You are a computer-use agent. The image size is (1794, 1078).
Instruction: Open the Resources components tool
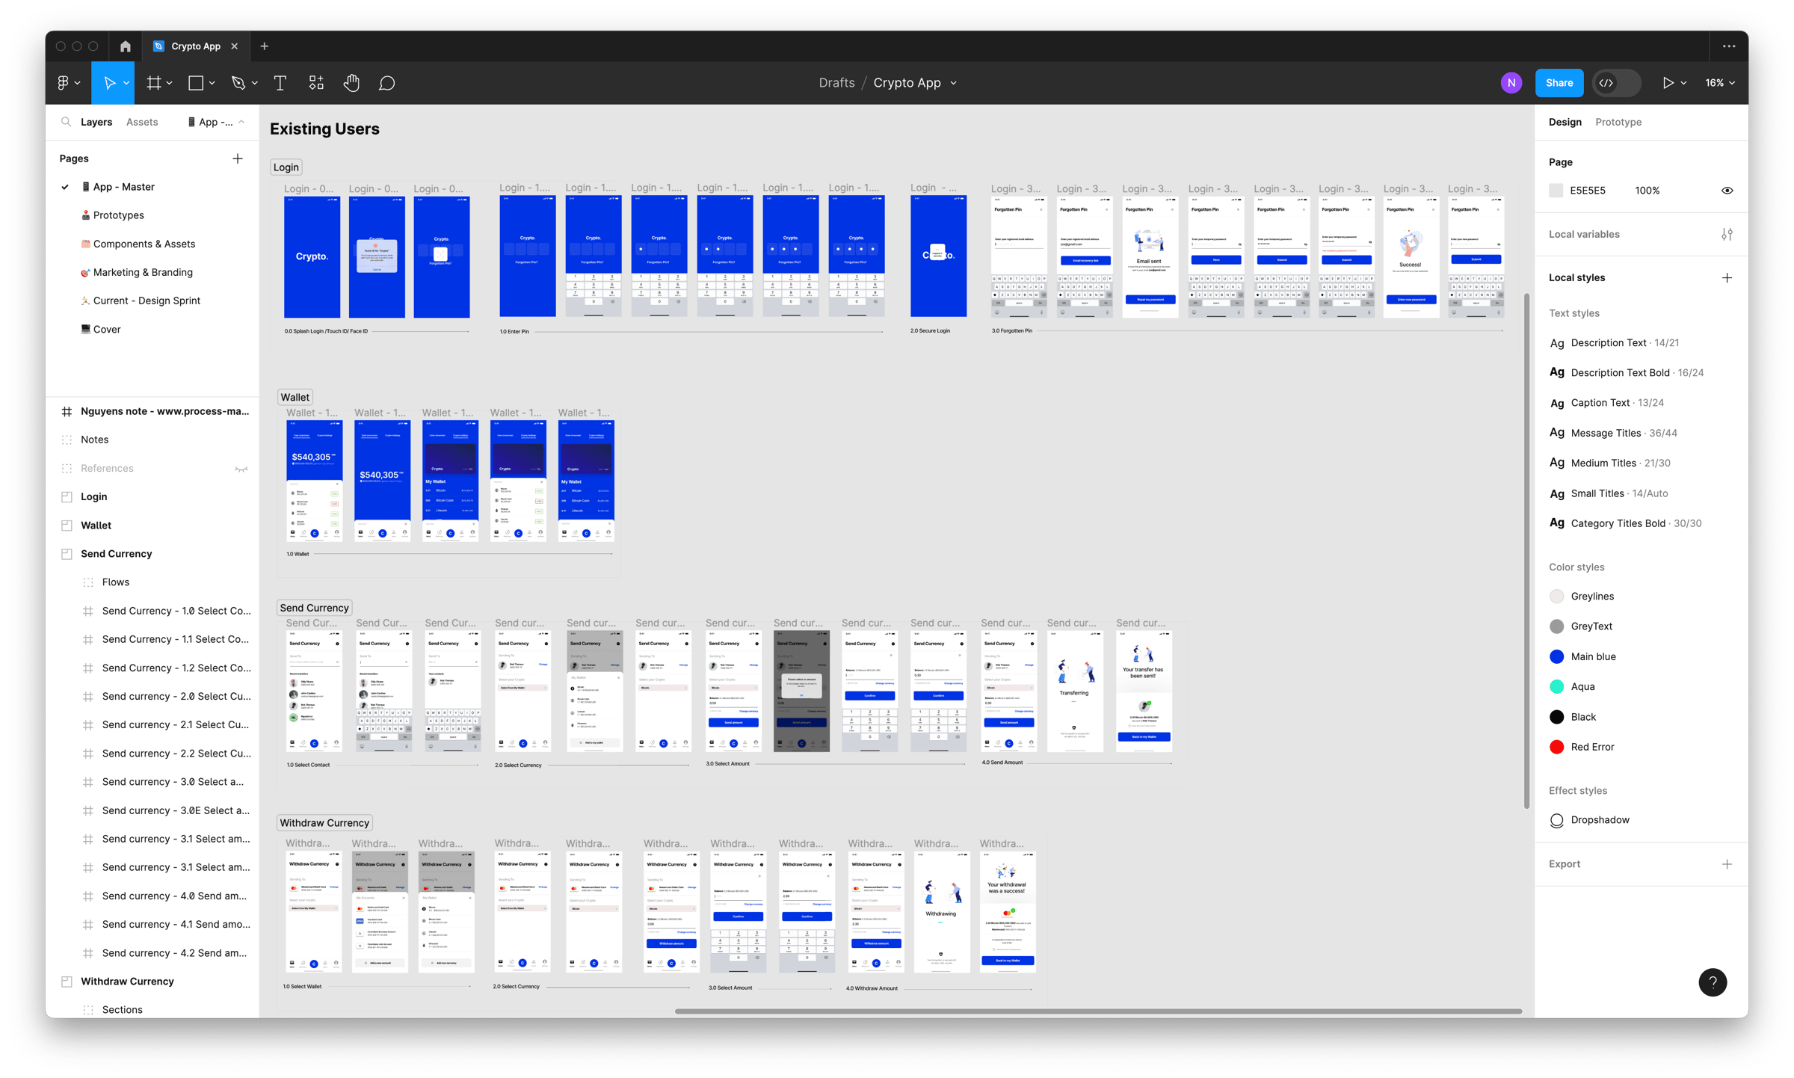(x=316, y=83)
